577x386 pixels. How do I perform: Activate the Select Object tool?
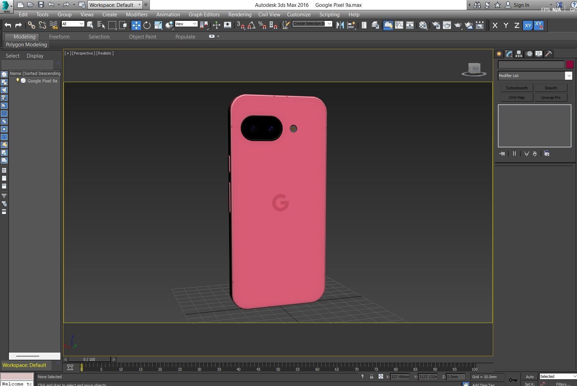click(x=90, y=25)
